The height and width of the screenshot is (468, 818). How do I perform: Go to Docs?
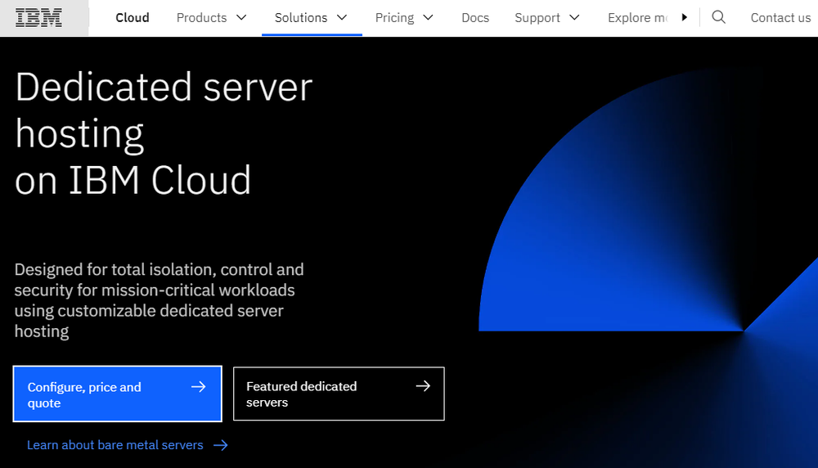(x=475, y=18)
